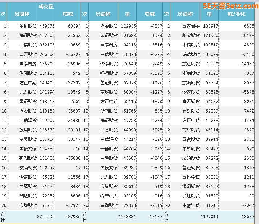Select the 新湖期货 cell
This screenshot has width=259, height=224.
click(28, 158)
